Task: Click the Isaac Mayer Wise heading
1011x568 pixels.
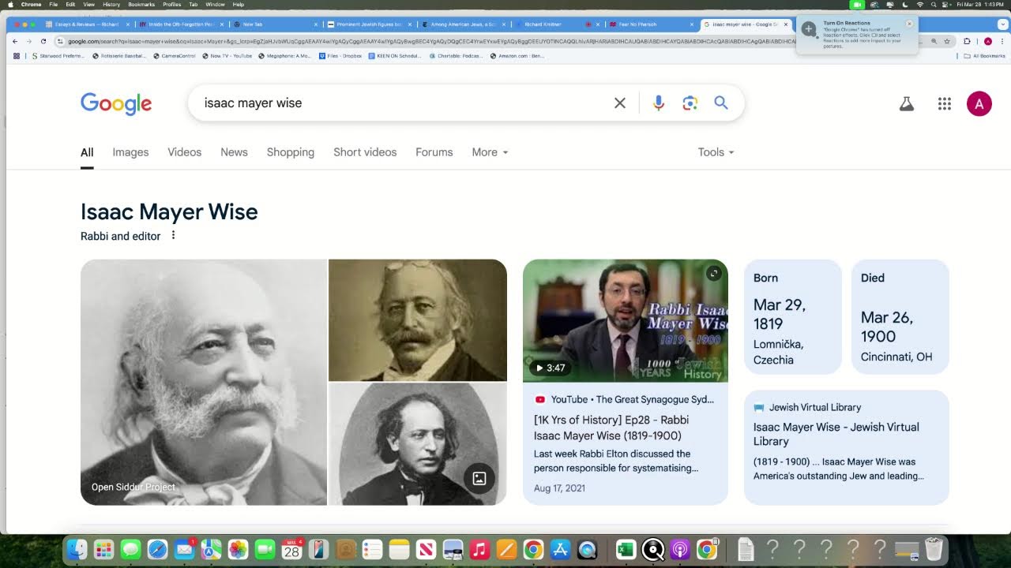Action: click(169, 211)
